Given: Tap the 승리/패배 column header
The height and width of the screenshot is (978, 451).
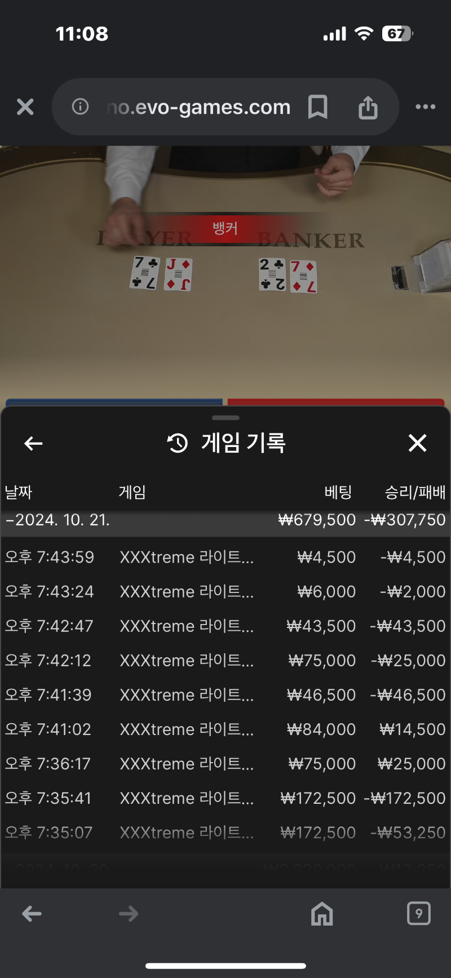Looking at the screenshot, I should [x=415, y=492].
